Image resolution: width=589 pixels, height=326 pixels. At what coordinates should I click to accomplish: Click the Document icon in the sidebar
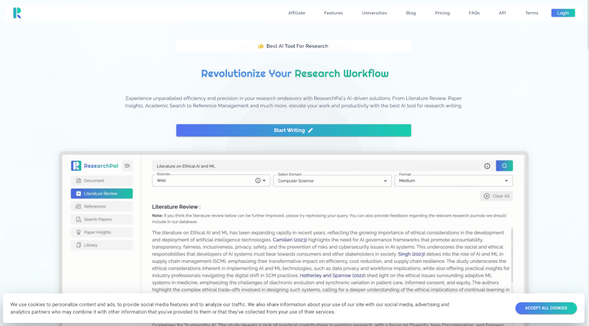point(79,180)
